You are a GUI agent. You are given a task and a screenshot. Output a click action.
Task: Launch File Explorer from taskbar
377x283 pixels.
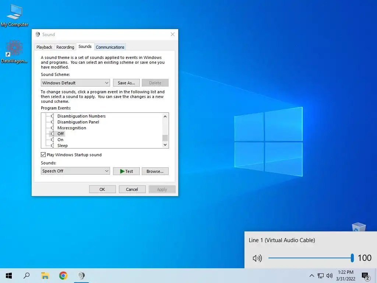pyautogui.click(x=45, y=276)
